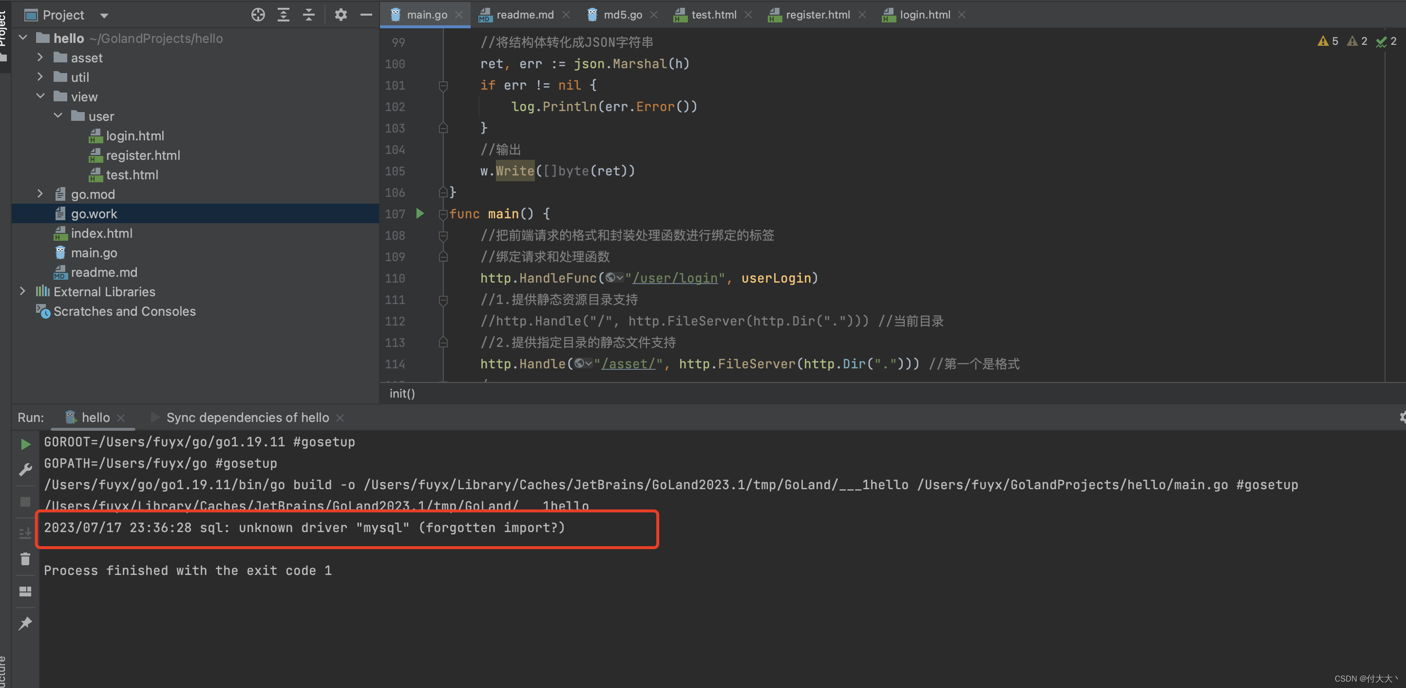The image size is (1406, 688).
Task: Open the Sync dependencies of hello tab
Action: click(x=247, y=417)
